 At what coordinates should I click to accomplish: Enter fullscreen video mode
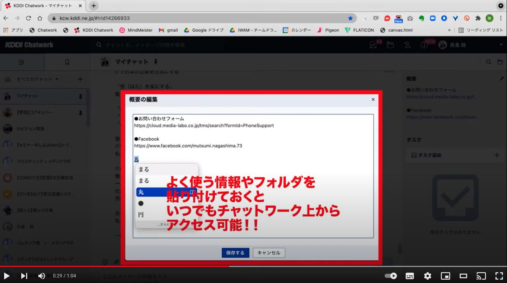pyautogui.click(x=499, y=276)
